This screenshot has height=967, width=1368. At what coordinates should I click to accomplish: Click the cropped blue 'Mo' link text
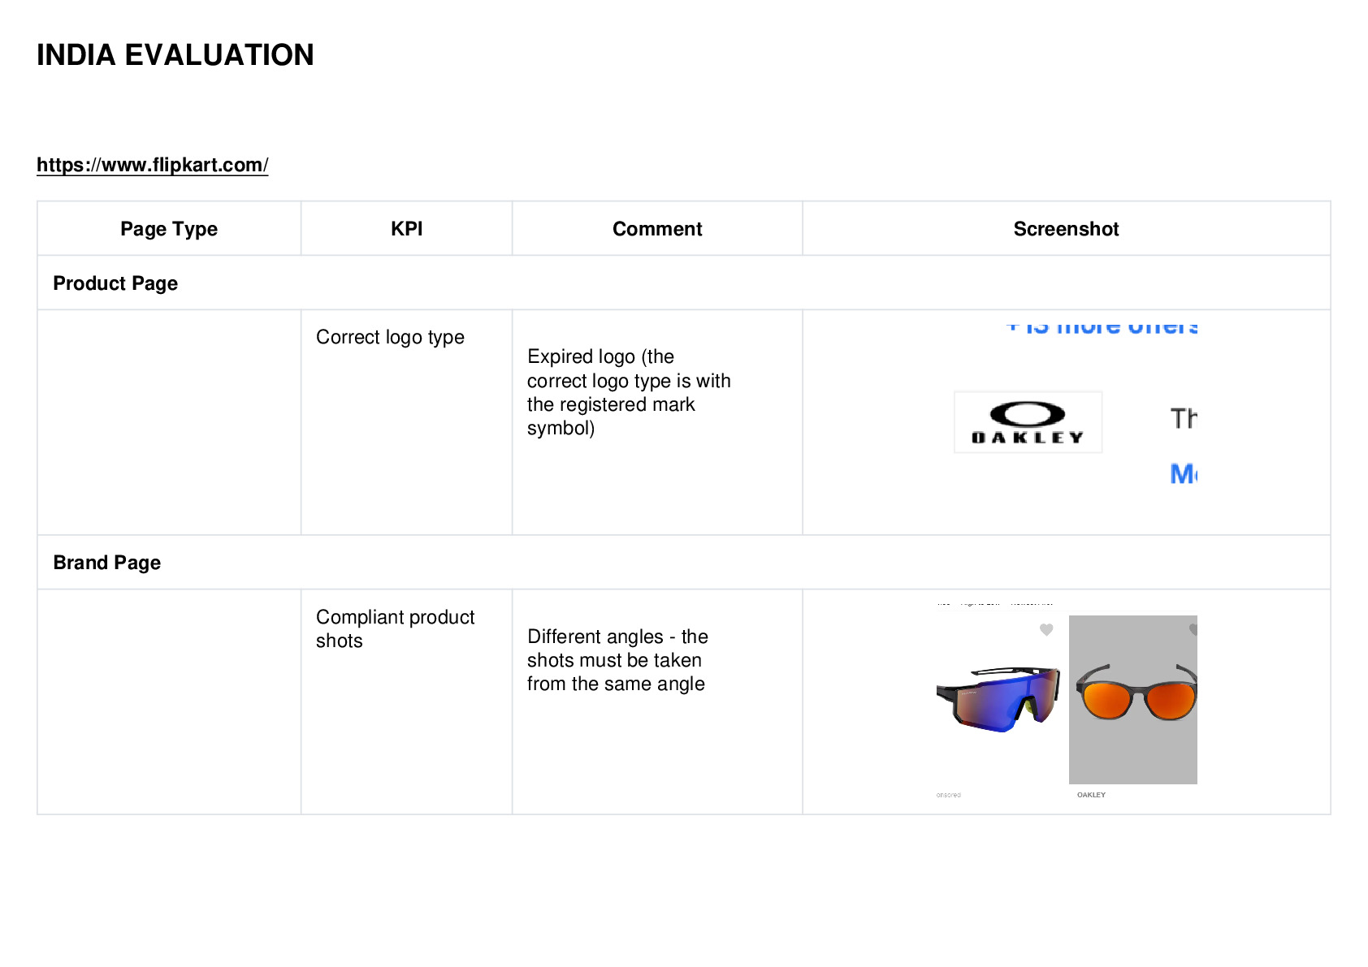pyautogui.click(x=1184, y=473)
